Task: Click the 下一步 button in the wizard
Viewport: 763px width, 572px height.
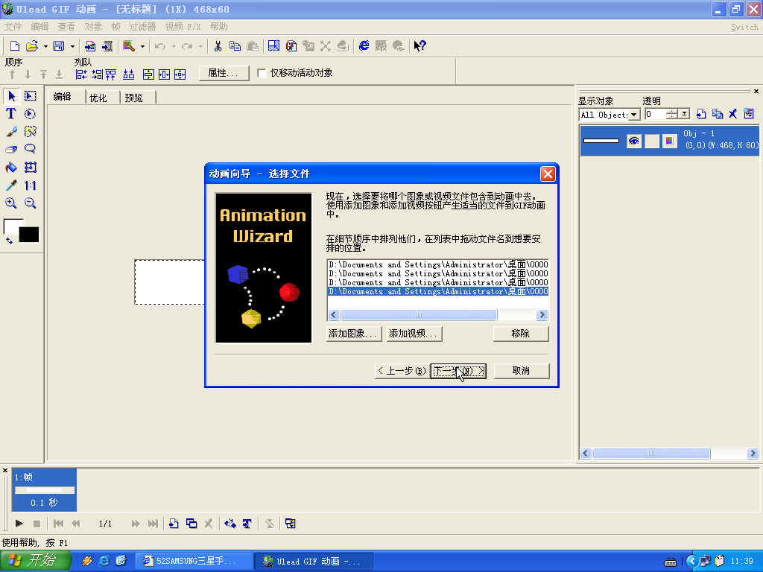Action: coord(458,370)
